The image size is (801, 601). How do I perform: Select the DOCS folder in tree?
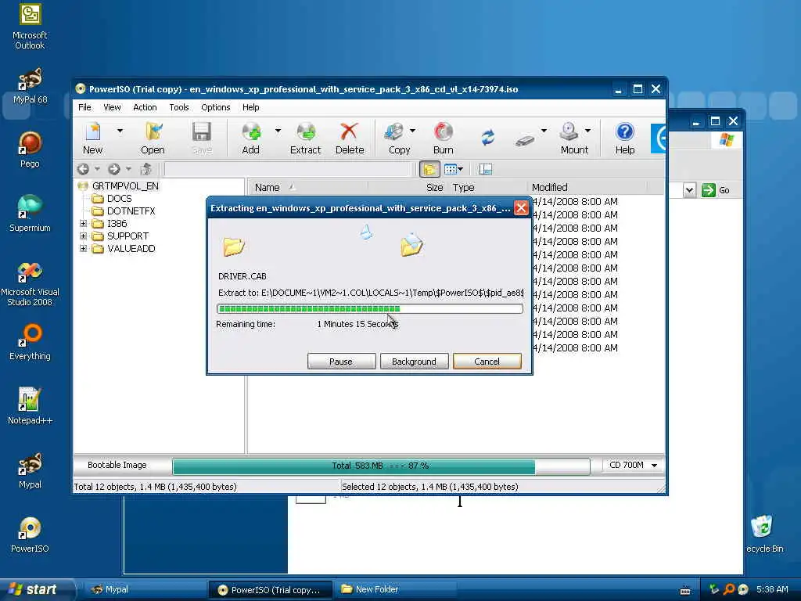point(119,198)
